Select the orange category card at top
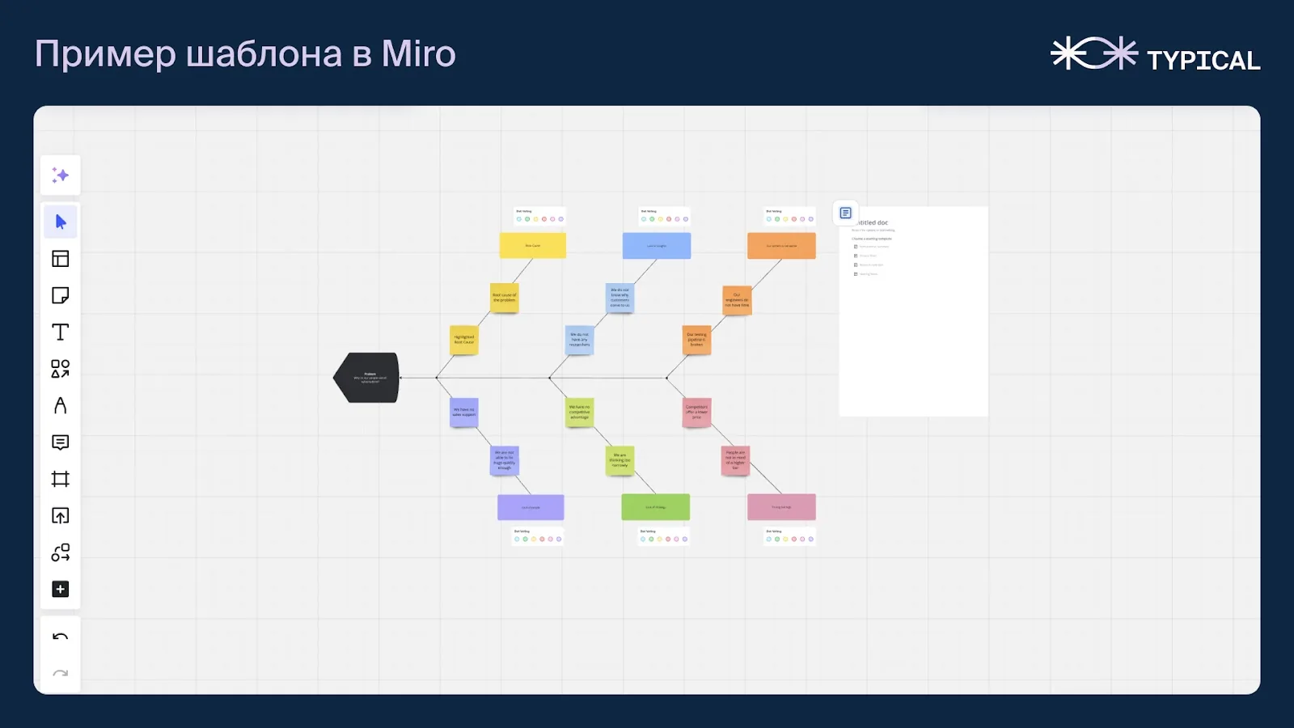This screenshot has height=728, width=1294. (781, 245)
